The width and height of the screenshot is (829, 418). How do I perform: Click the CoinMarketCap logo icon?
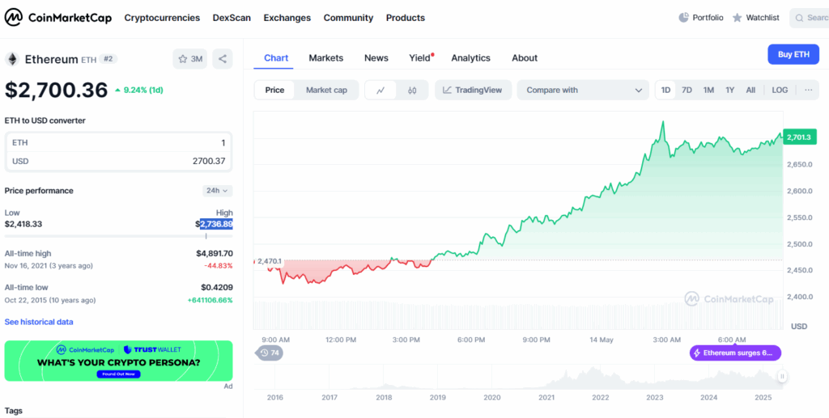click(14, 17)
